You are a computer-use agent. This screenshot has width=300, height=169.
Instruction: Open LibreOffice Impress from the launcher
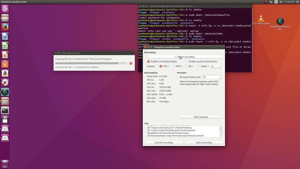[x=5, y=55]
